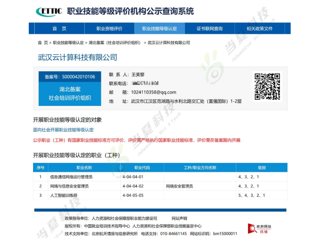Click the 职业代码 column header

[142, 168]
